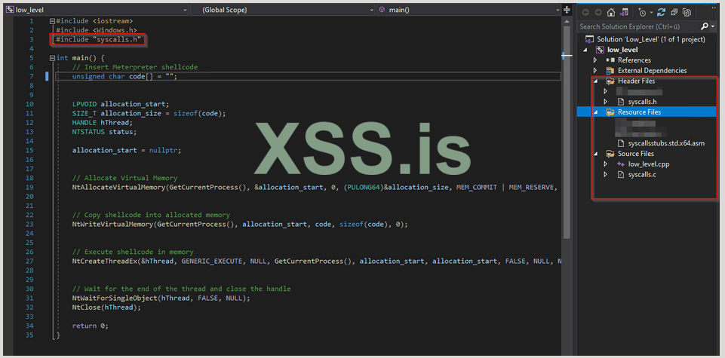Screen dimensions: 725x358
Task: Collapse all Solution Explorer nodes
Action: click(674, 13)
